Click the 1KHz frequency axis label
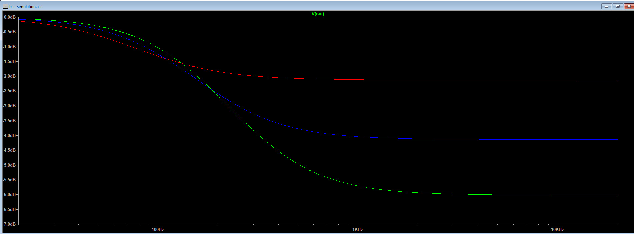 pyautogui.click(x=357, y=229)
